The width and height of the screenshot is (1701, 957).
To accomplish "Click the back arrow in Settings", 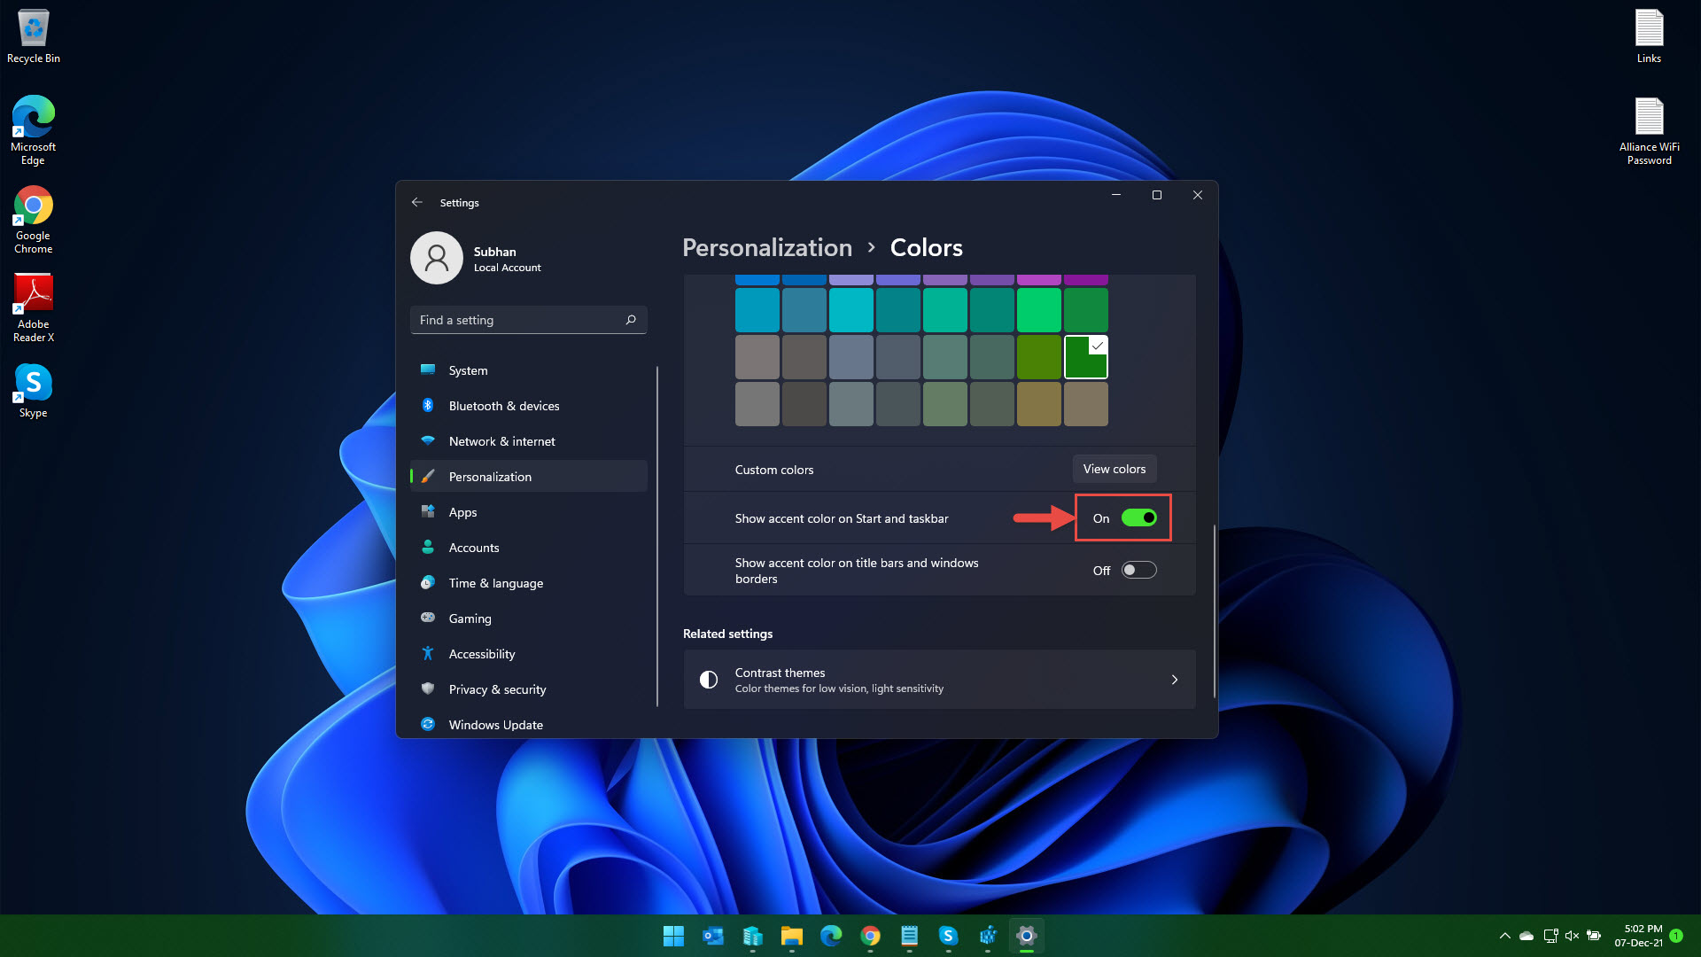I will 417,202.
